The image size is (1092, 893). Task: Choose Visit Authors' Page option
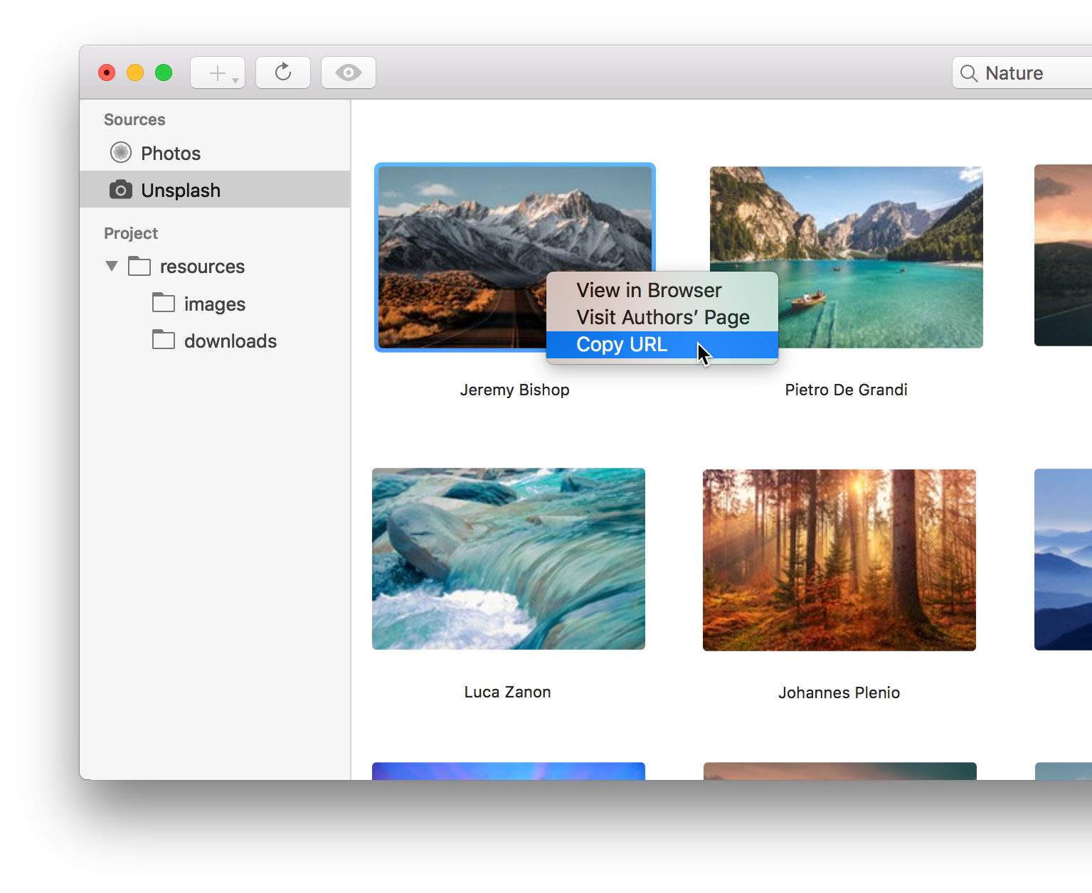pos(662,317)
